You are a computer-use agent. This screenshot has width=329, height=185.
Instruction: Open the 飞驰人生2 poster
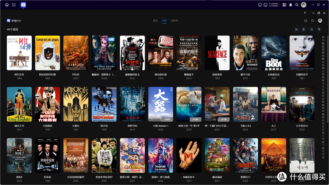[x=246, y=104]
